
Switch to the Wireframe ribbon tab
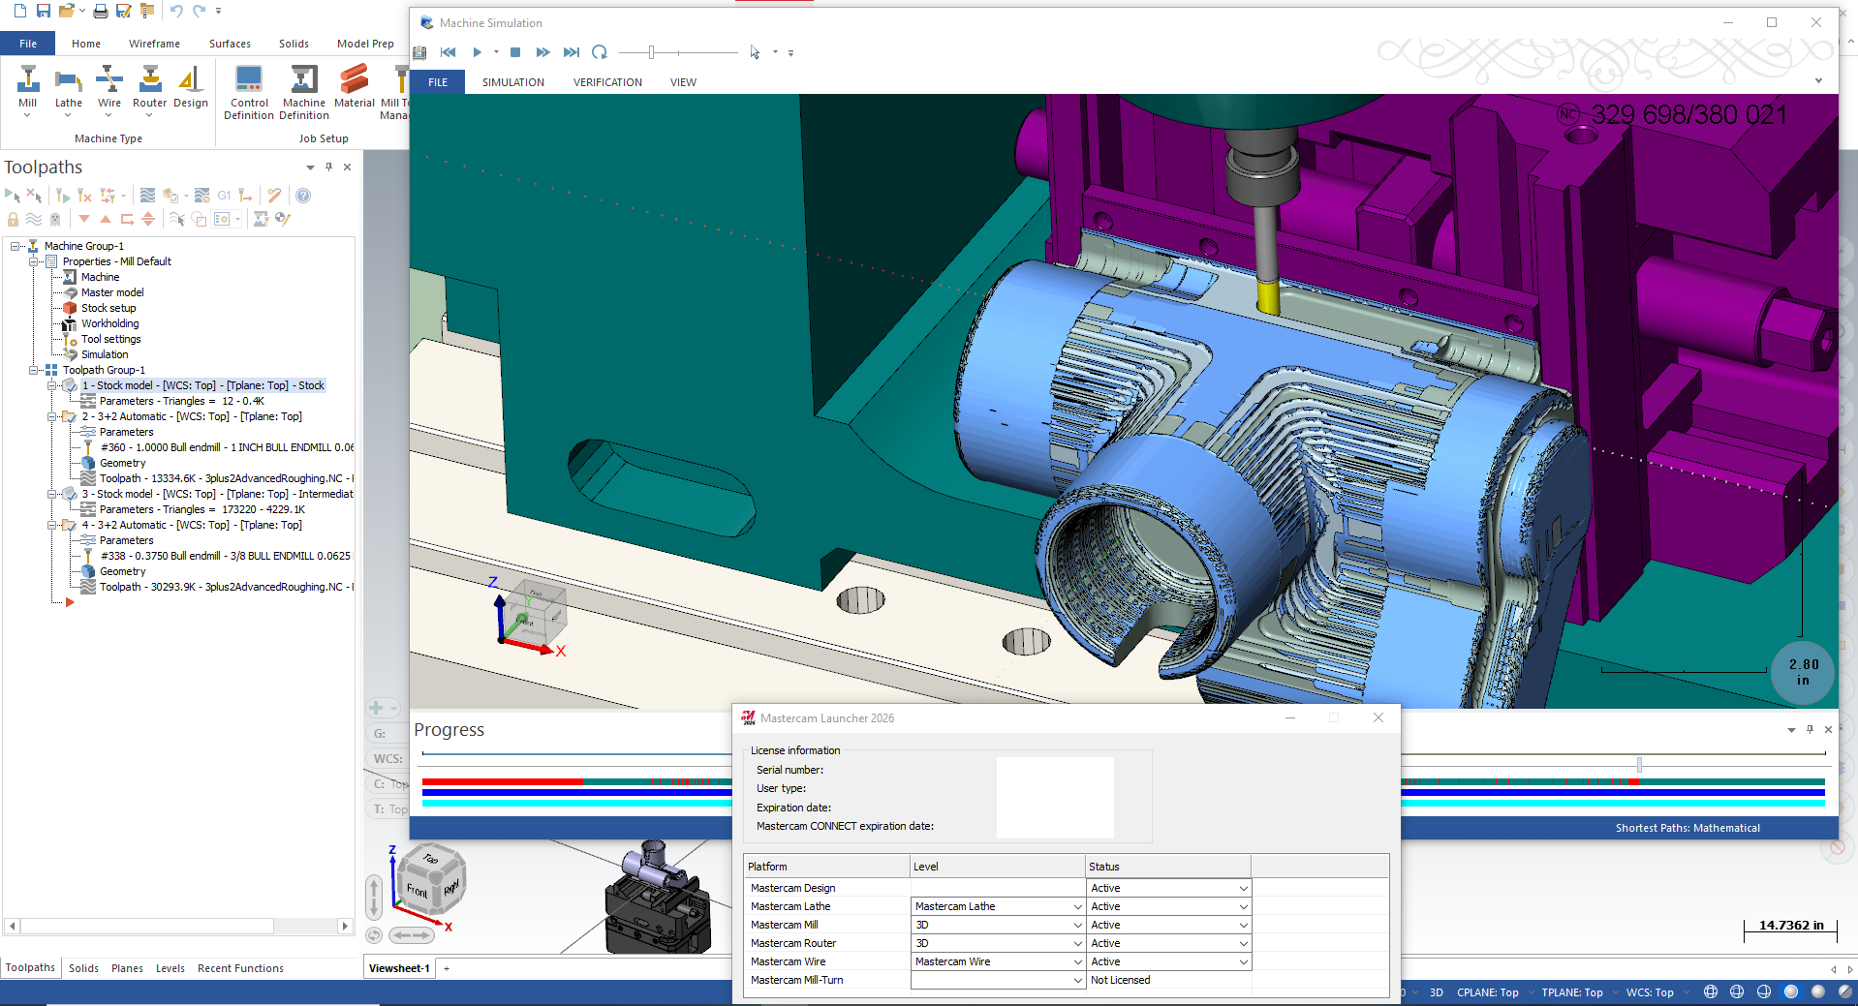[x=154, y=44]
